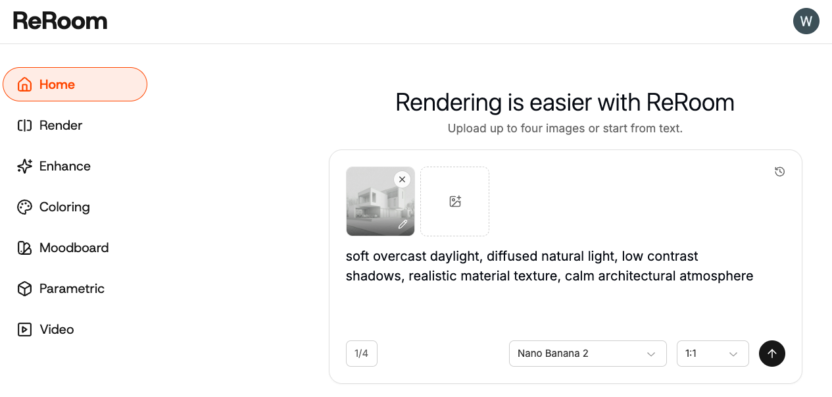The width and height of the screenshot is (832, 397).
Task: Click the Enhance sparkle icon
Action: [x=24, y=167]
